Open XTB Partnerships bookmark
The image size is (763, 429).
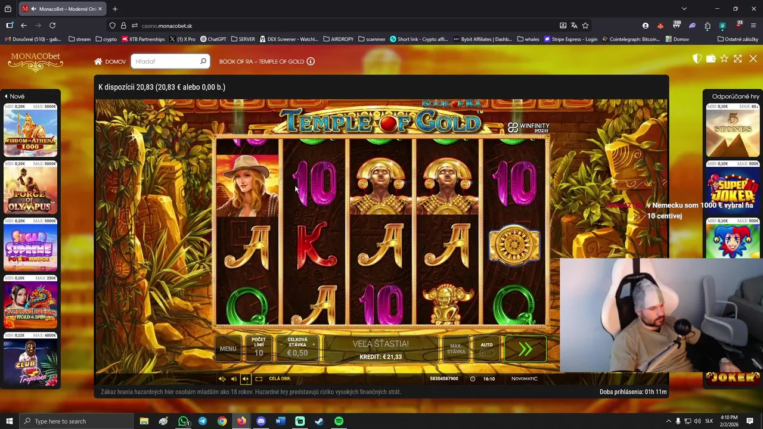point(143,39)
